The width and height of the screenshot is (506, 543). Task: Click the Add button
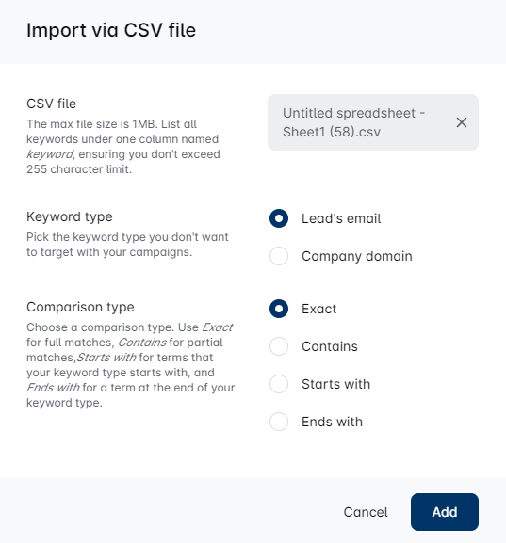coord(445,512)
